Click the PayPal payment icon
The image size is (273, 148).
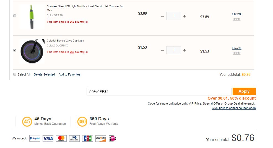click(x=35, y=138)
